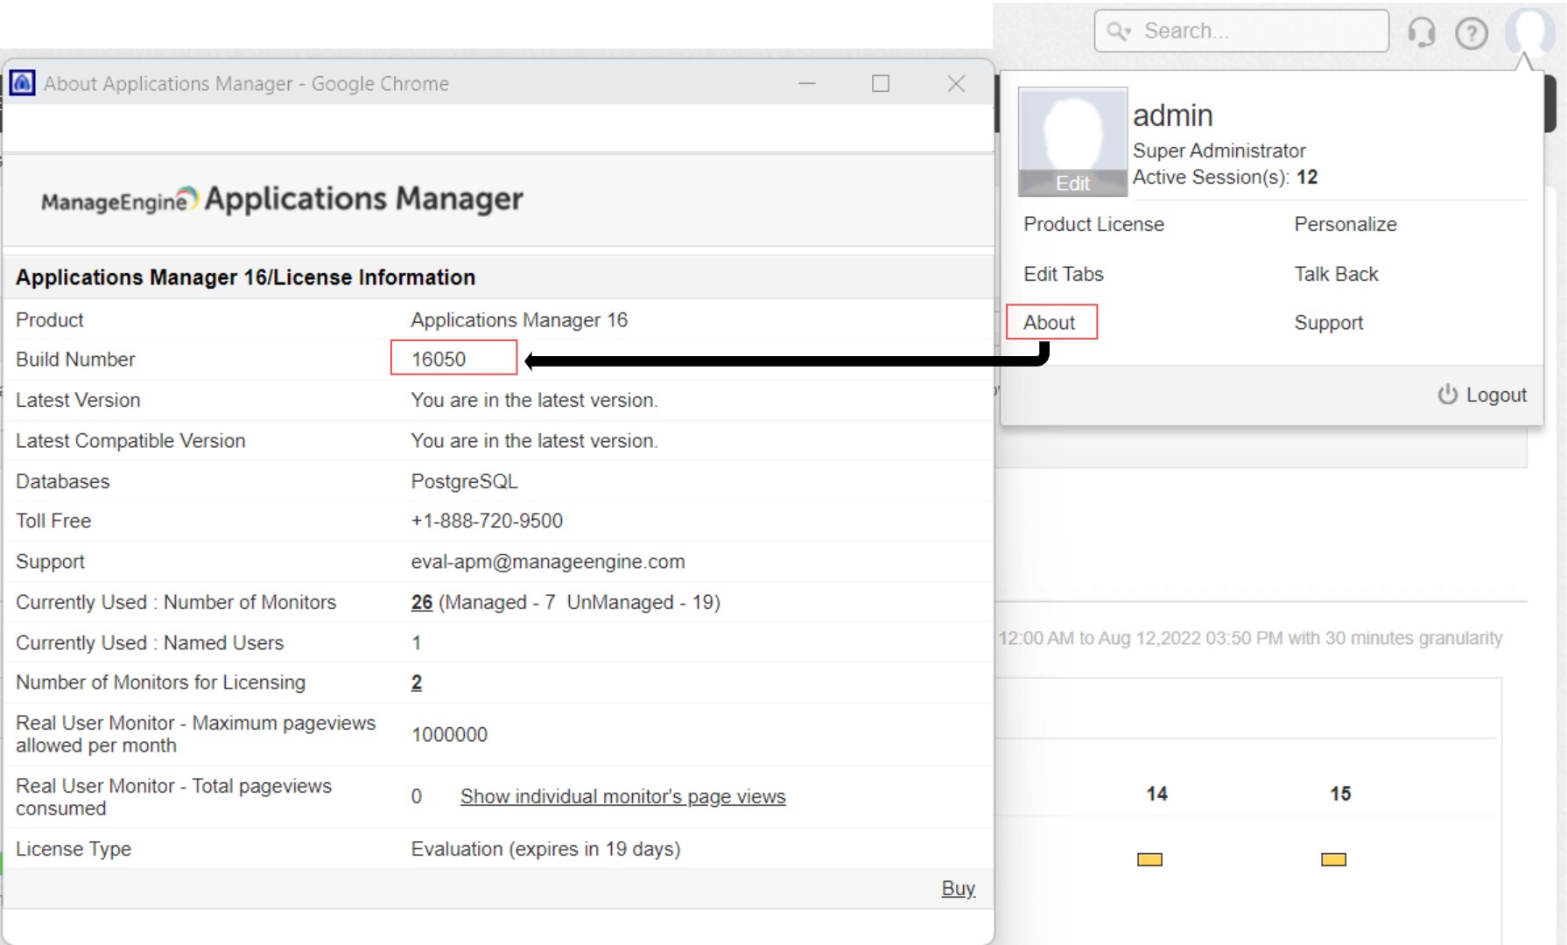The width and height of the screenshot is (1567, 945).
Task: Click the user profile avatar icon
Action: tap(1530, 30)
